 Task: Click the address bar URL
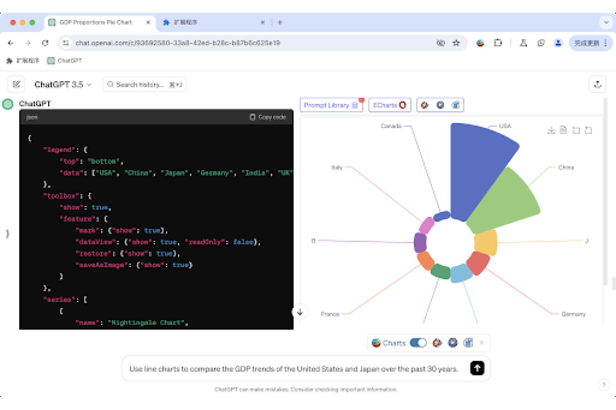pos(178,43)
